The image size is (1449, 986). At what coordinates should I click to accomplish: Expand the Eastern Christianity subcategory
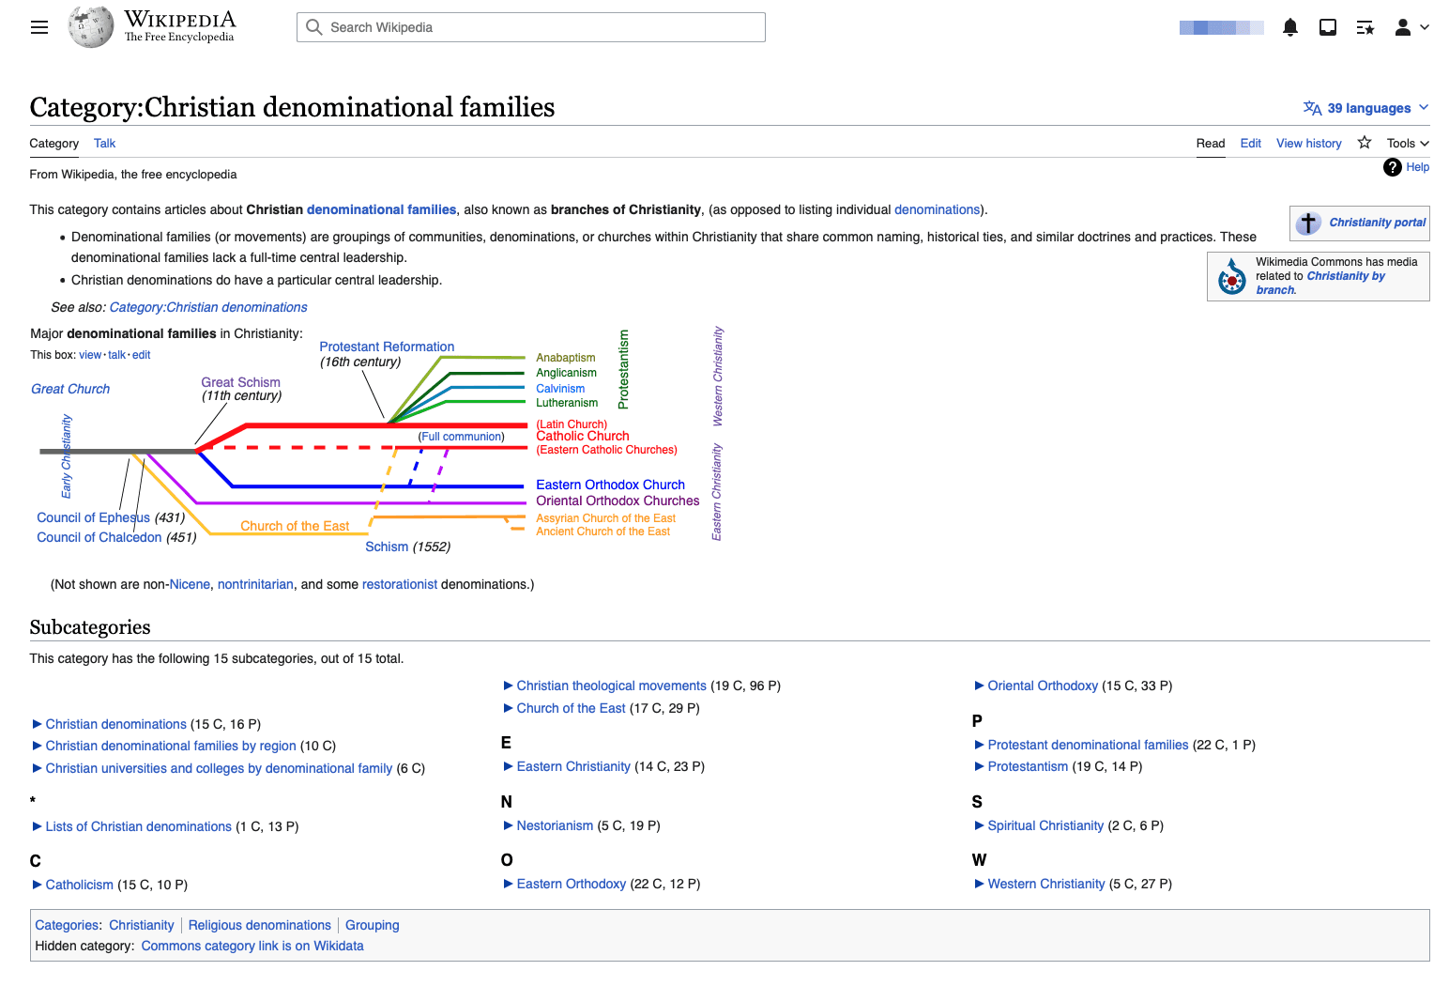(x=509, y=766)
